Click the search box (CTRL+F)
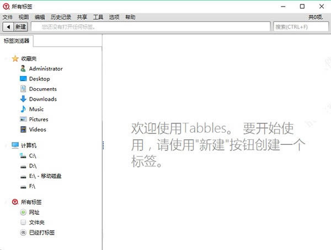The width and height of the screenshot is (331, 250). click(x=300, y=26)
